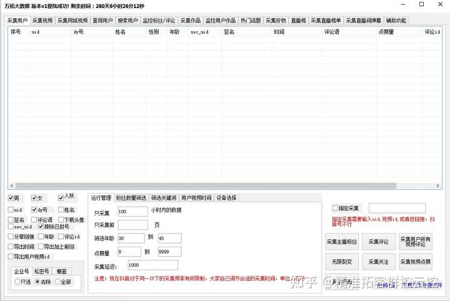The height and width of the screenshot is (301, 450).
Task: Select the 运行管理 tab
Action: [x=101, y=197]
